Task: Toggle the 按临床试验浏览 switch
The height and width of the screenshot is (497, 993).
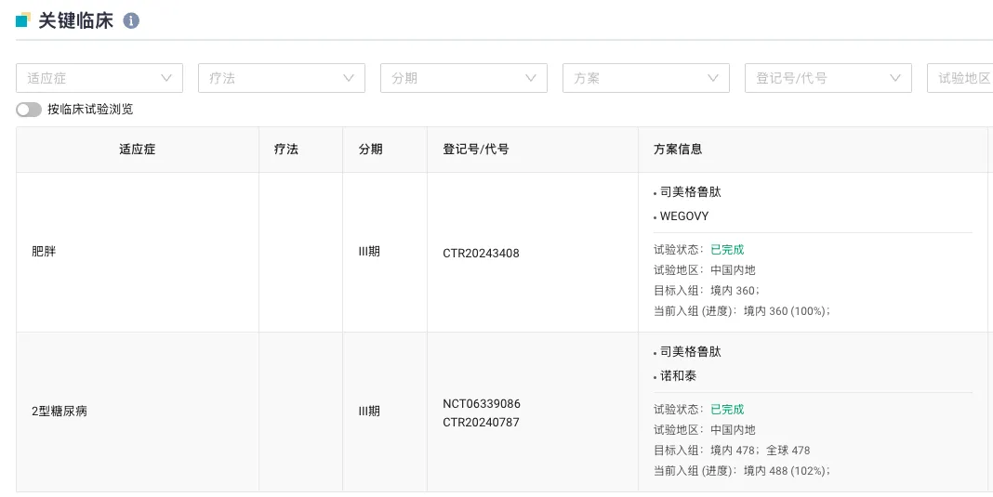Action: [x=29, y=110]
